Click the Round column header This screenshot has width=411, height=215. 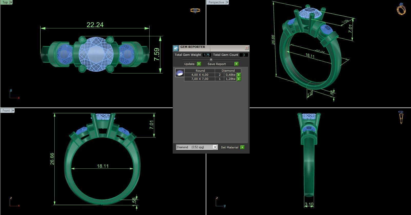(x=200, y=71)
